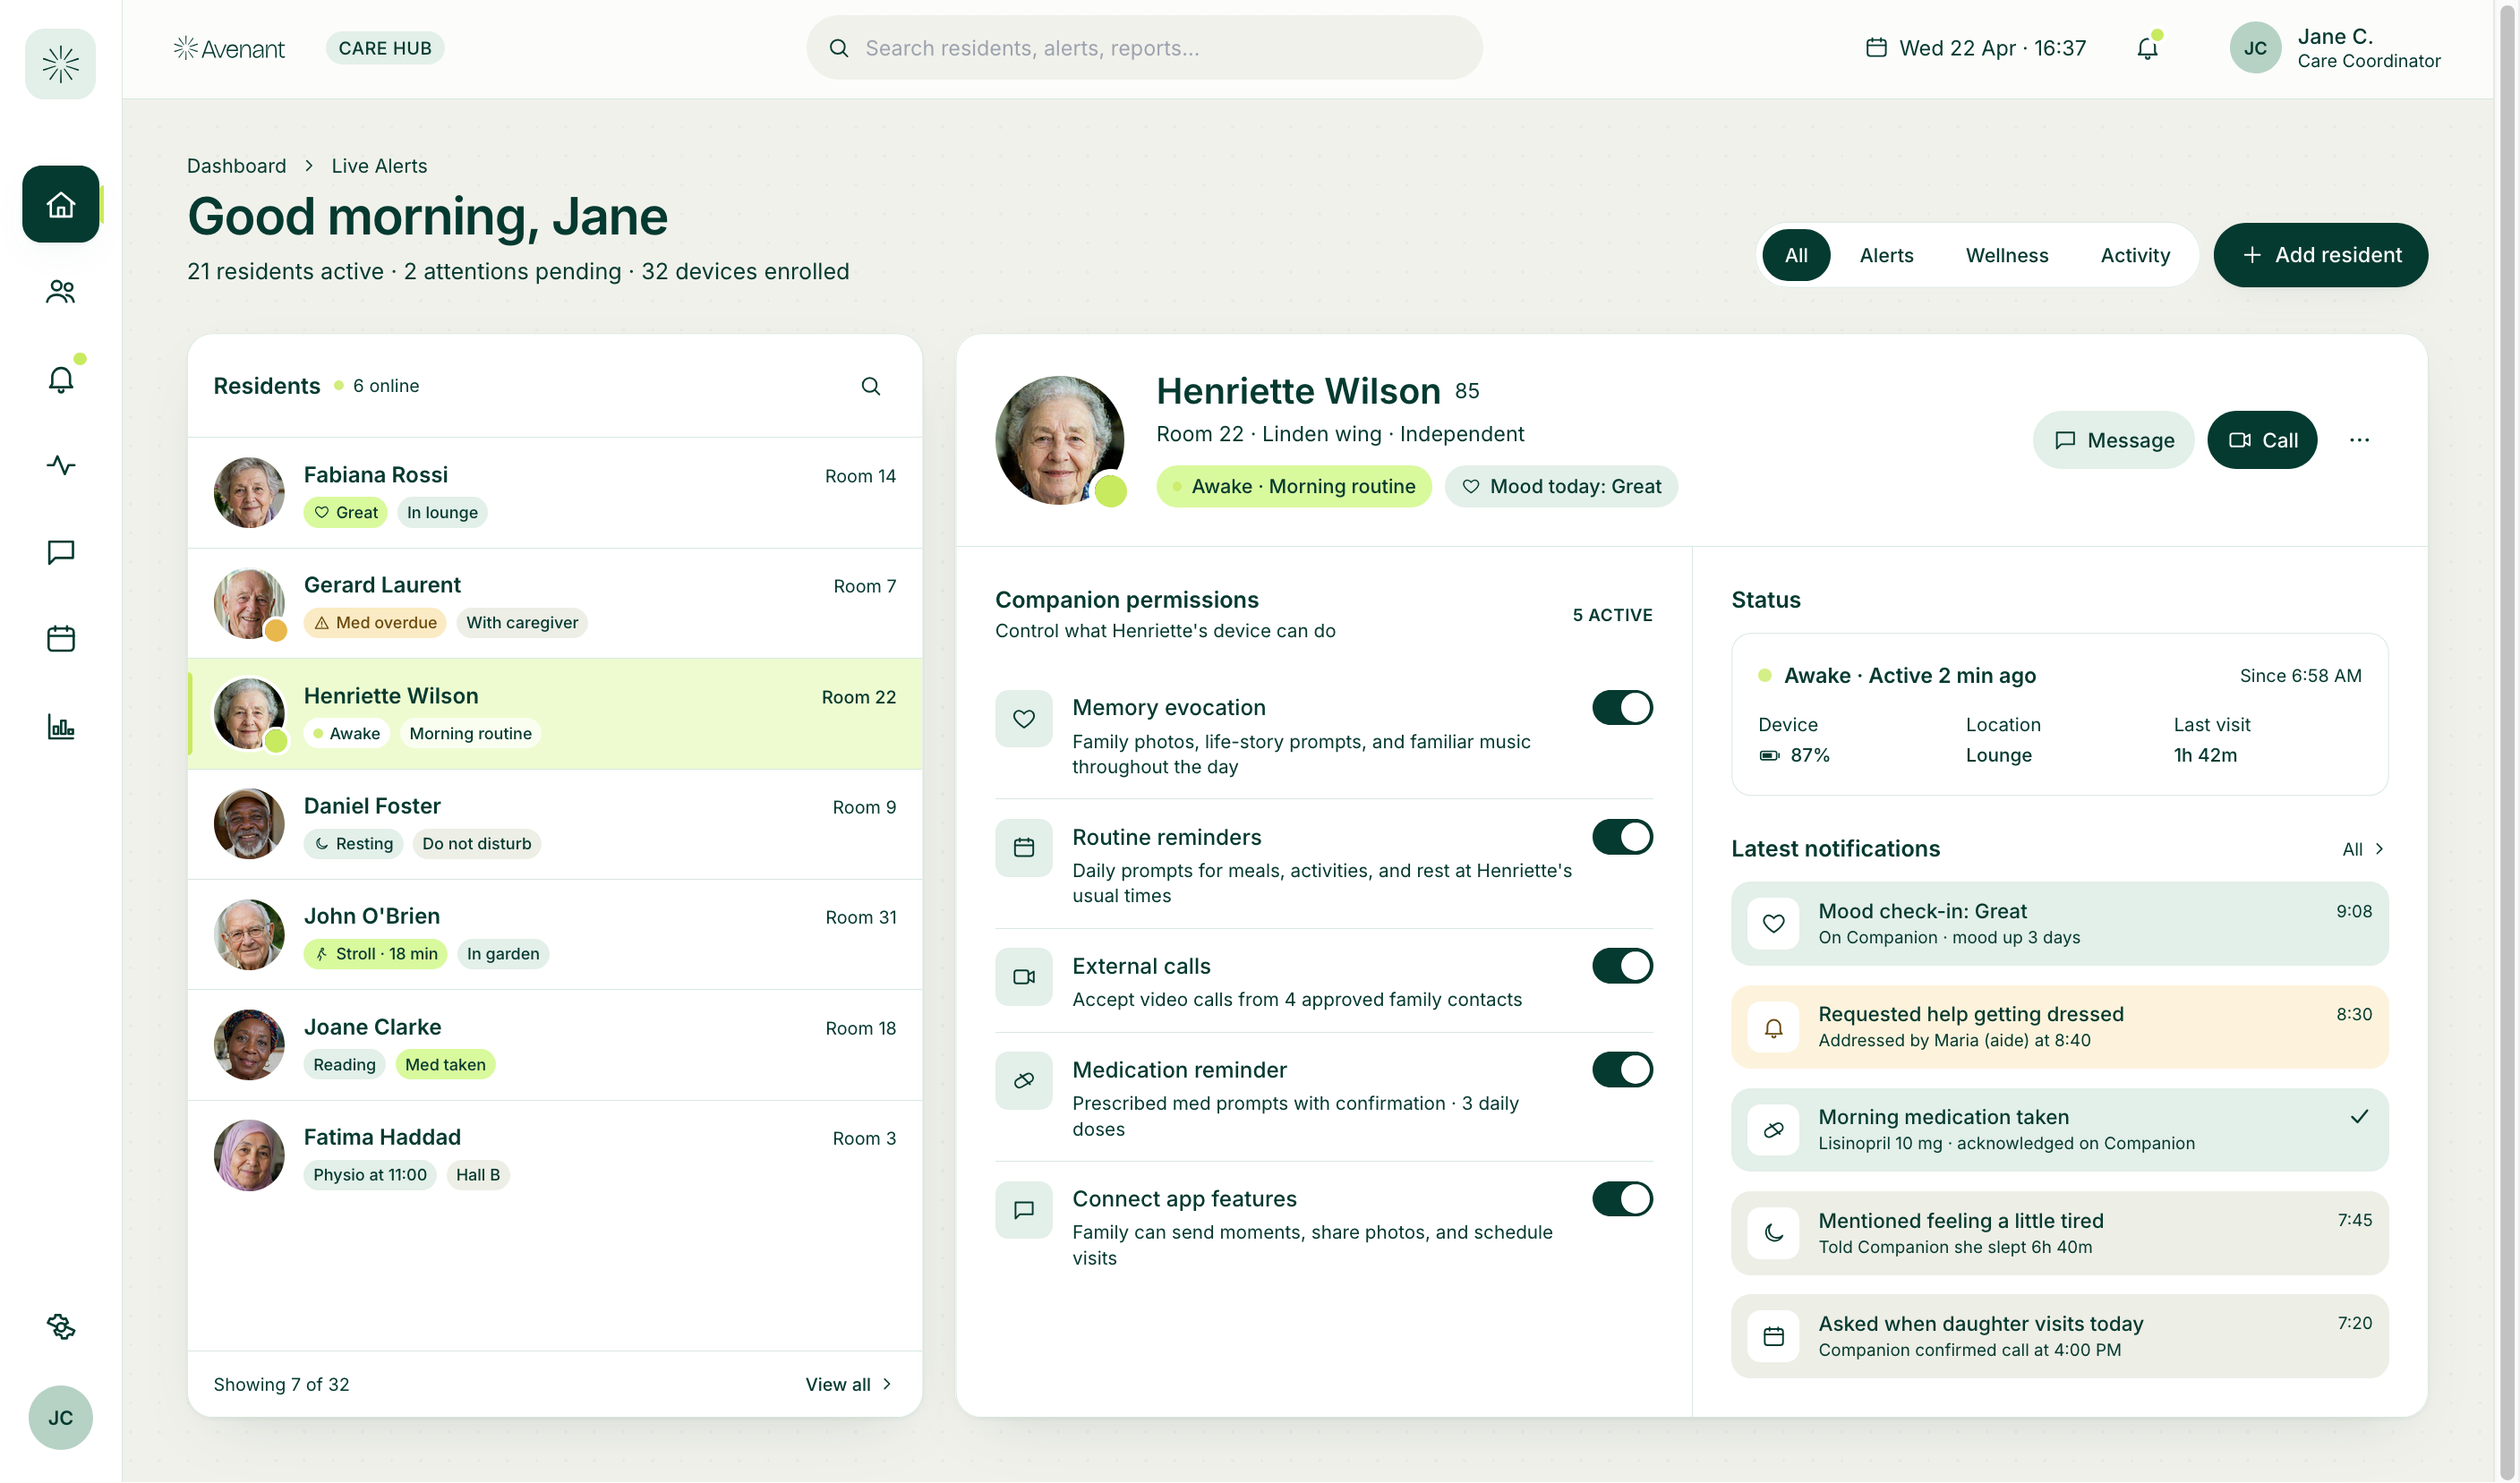Select the Wellness filter tab

point(2006,255)
